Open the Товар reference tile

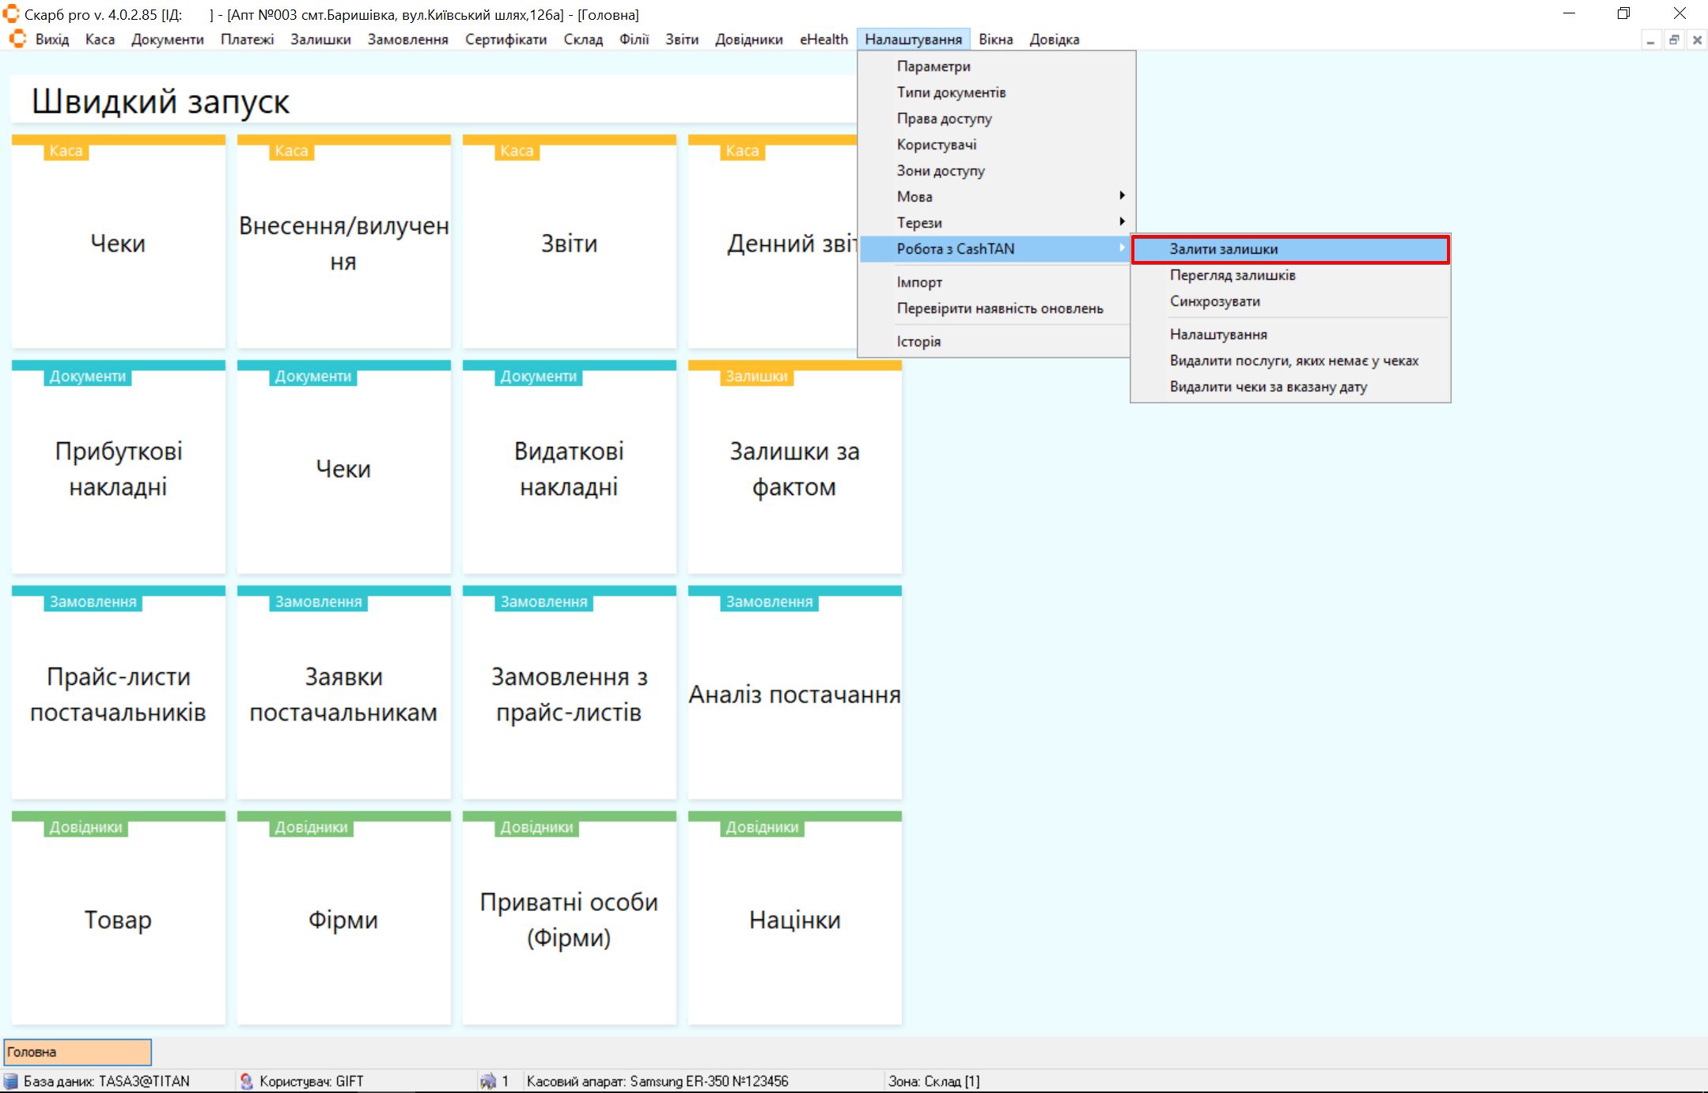click(x=118, y=920)
